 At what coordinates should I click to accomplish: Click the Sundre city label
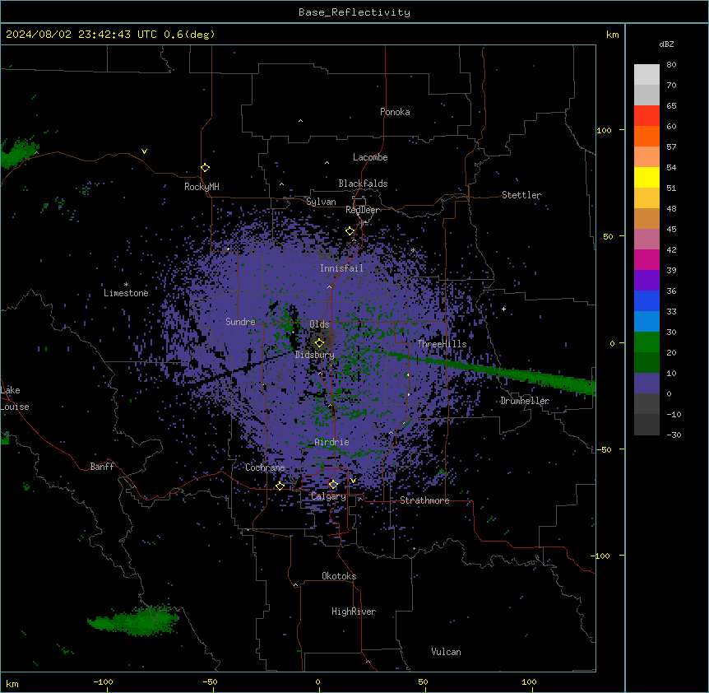pyautogui.click(x=240, y=322)
